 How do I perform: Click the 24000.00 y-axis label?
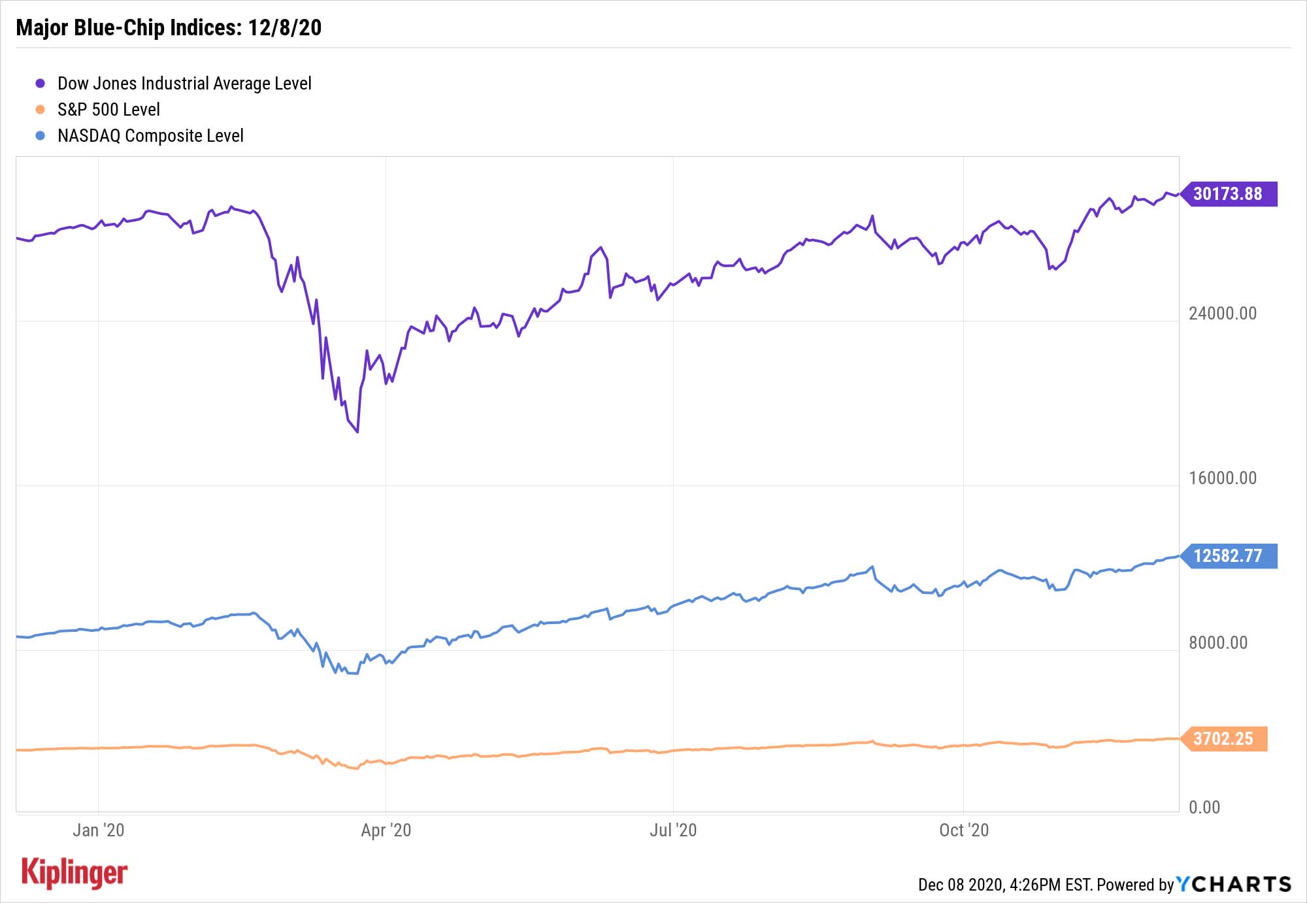(x=1223, y=314)
